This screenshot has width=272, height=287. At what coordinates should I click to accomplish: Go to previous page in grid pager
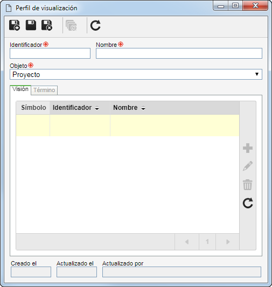click(x=187, y=242)
